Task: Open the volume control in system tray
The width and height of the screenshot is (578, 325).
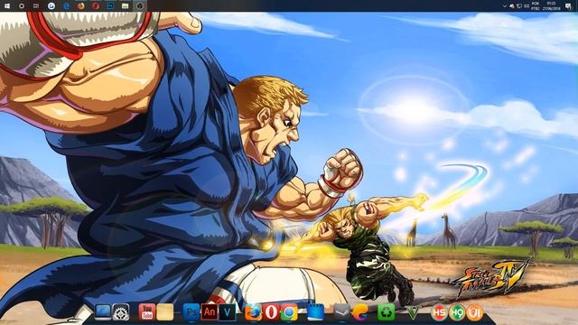Action: point(527,6)
